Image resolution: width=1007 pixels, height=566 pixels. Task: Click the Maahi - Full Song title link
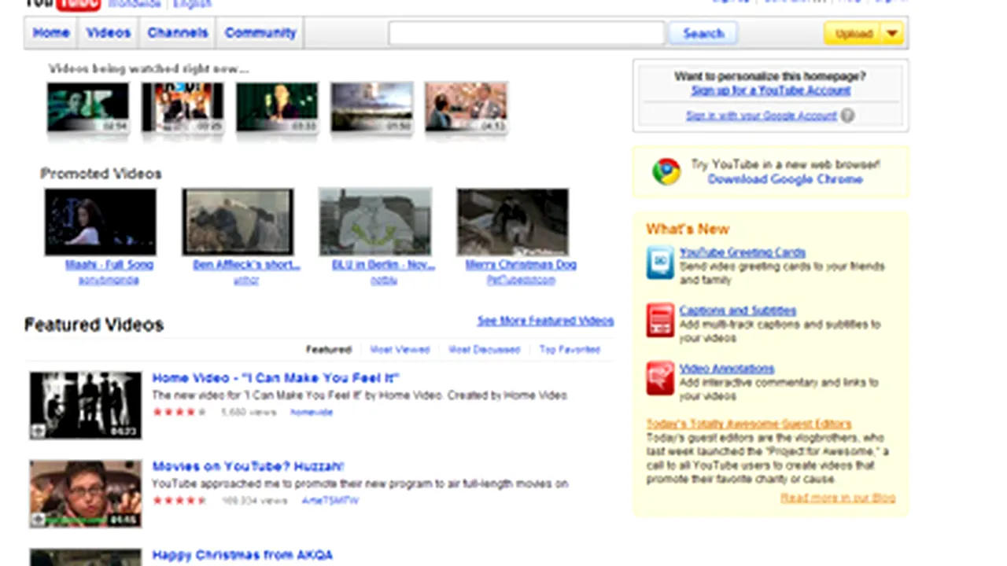[109, 265]
